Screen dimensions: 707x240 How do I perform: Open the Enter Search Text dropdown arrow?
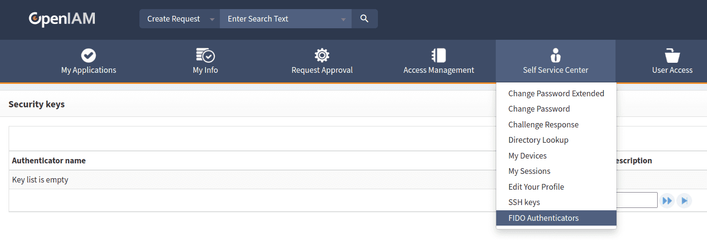(x=343, y=20)
